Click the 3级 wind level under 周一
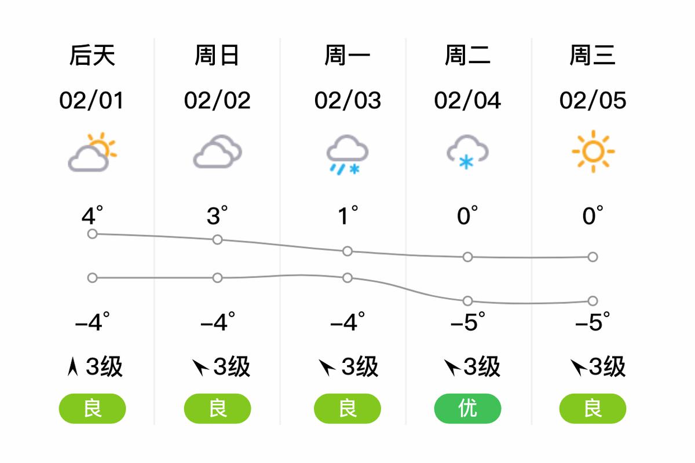Screen dimensions: 695x463 tap(360, 367)
